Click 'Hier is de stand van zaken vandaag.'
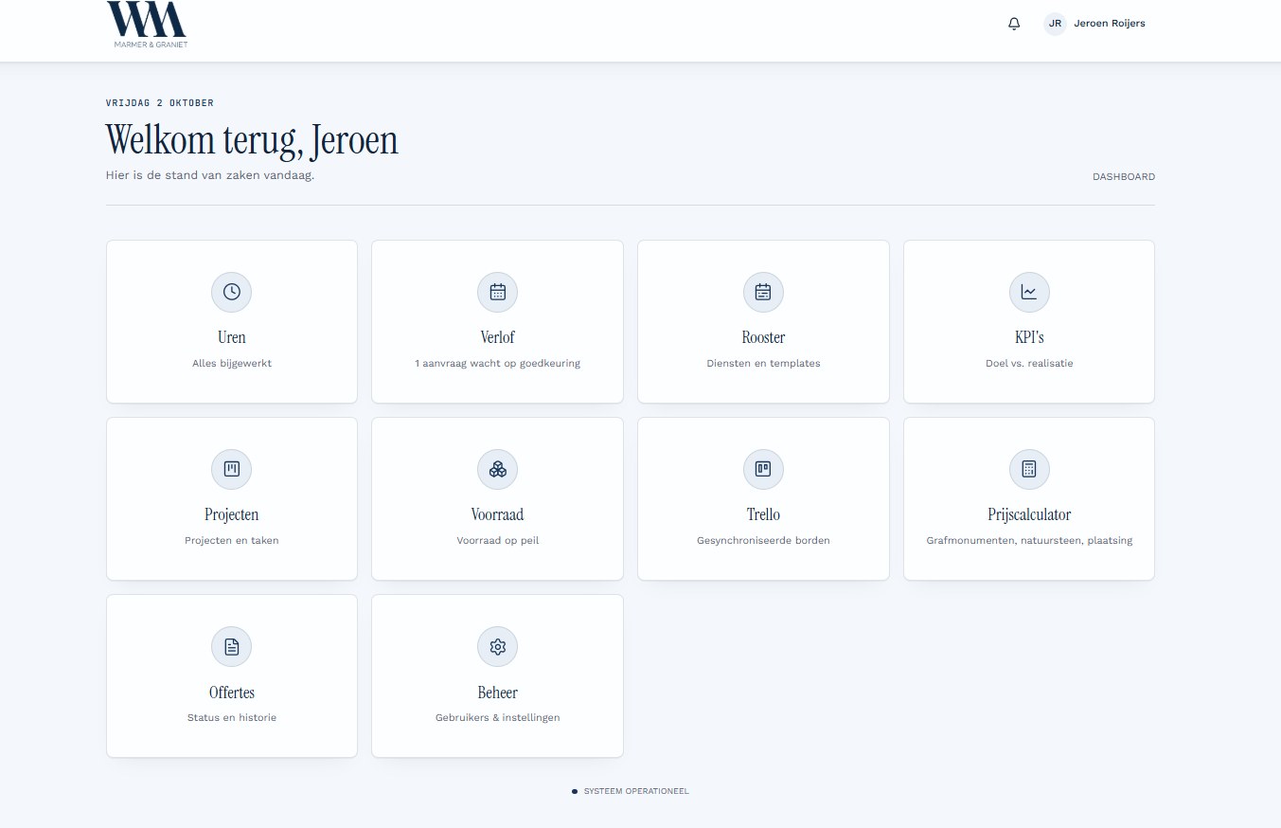 pos(209,175)
